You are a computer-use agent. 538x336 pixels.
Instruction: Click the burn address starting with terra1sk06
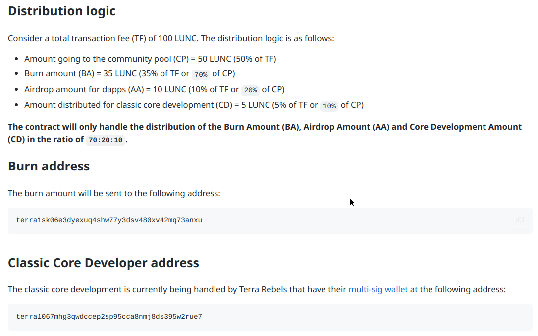(x=109, y=220)
